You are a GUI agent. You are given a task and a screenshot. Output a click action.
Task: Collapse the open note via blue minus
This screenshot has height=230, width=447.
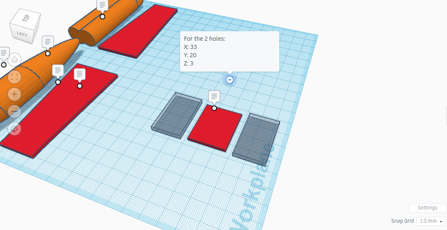(x=229, y=80)
